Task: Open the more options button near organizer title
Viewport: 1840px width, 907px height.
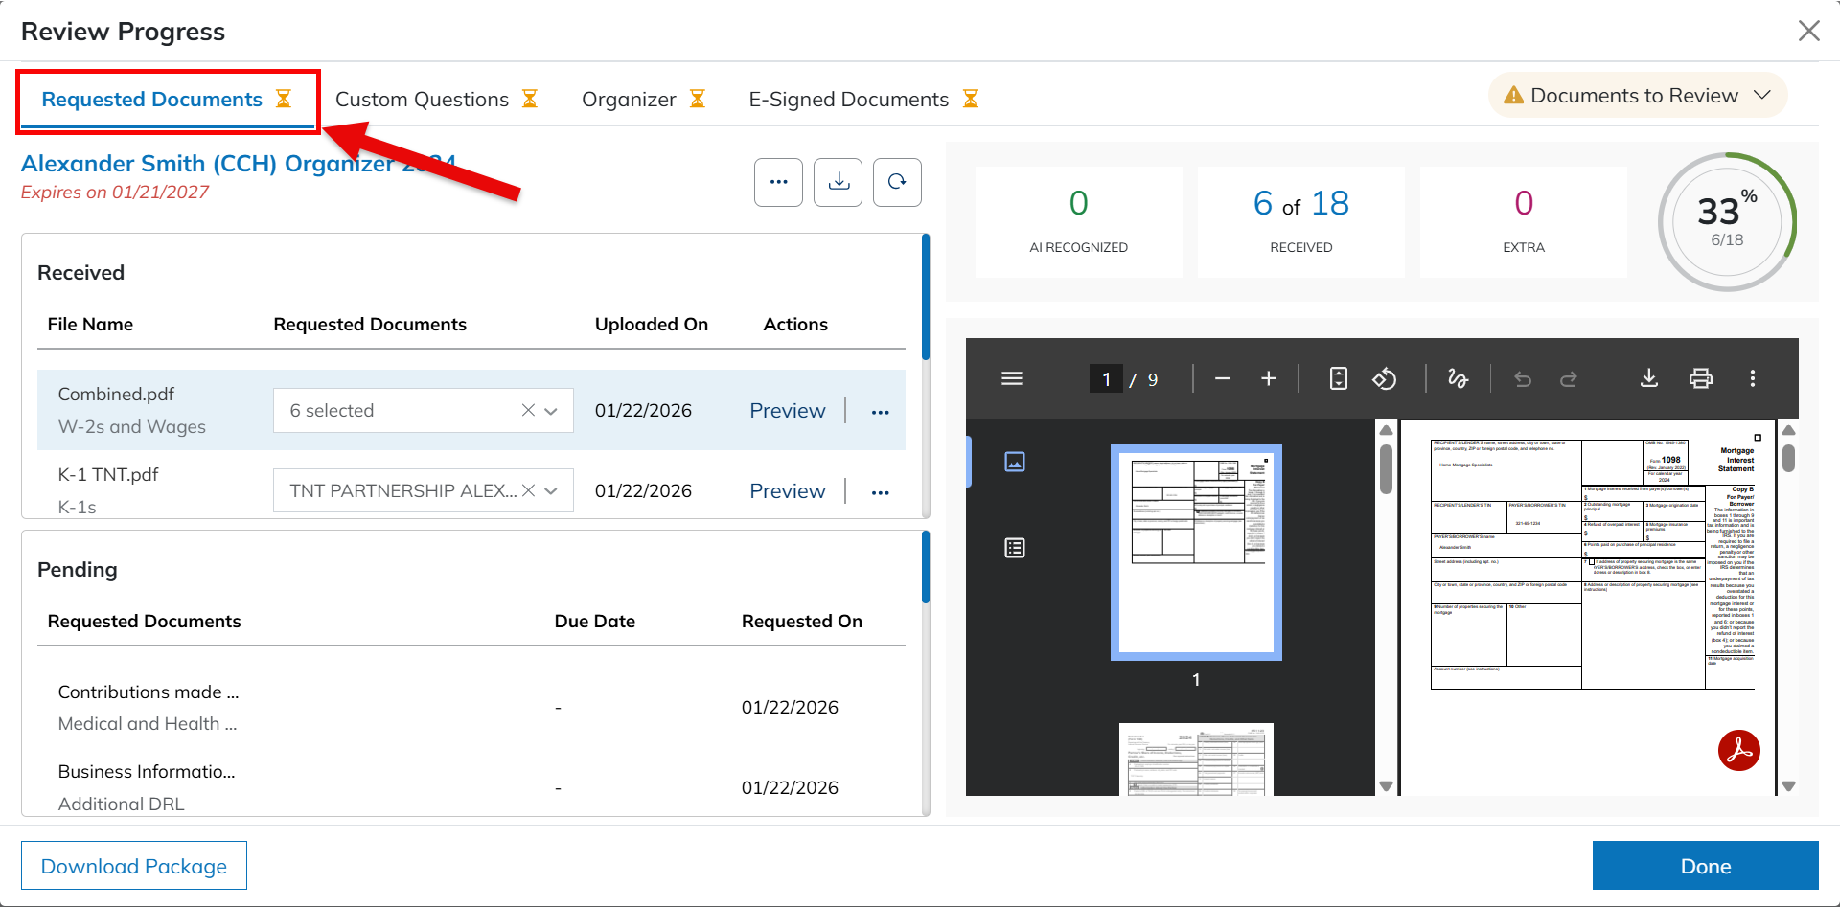Action: [778, 182]
